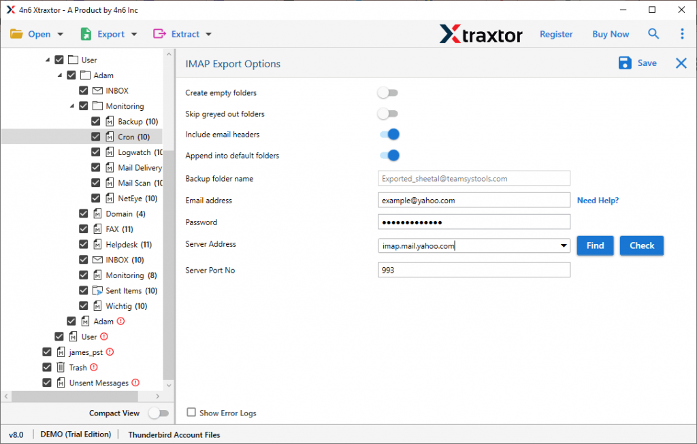This screenshot has height=444, width=697.
Task: Click the Check button
Action: click(641, 245)
